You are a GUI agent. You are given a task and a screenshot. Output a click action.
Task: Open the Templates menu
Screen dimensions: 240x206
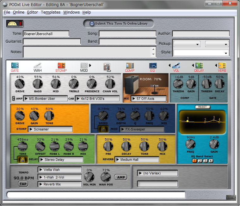(x=51, y=12)
